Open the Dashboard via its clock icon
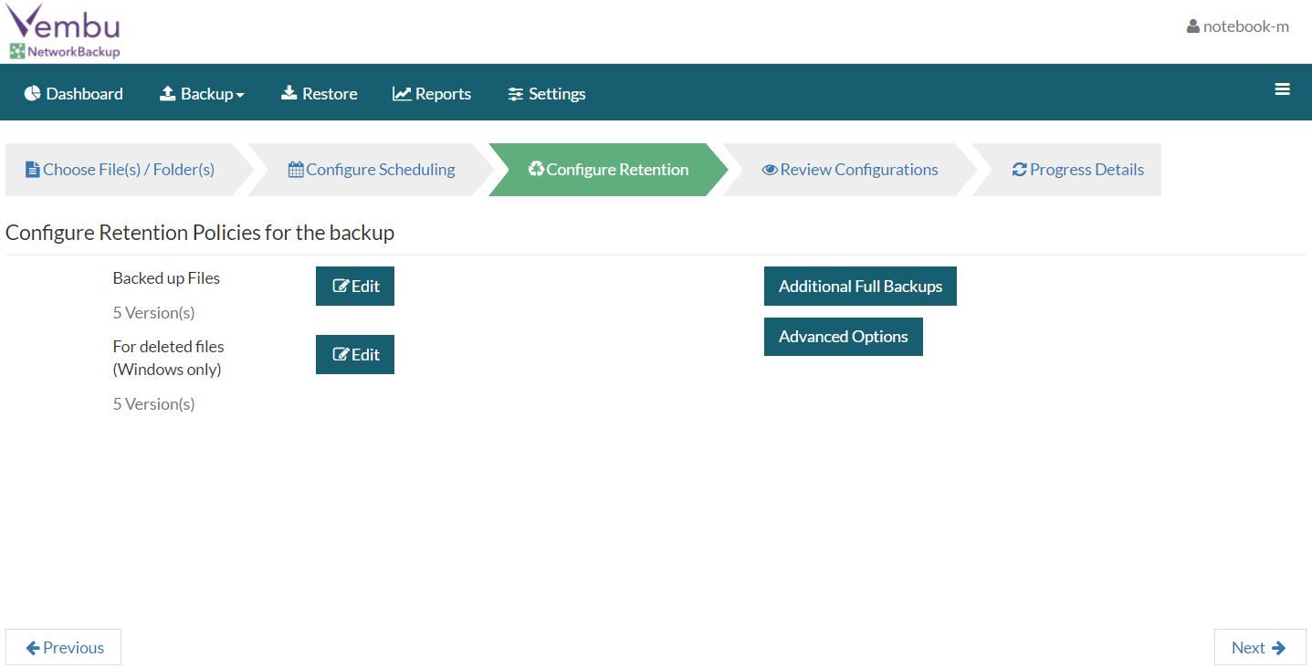Image resolution: width=1312 pixels, height=668 pixels. coord(32,92)
